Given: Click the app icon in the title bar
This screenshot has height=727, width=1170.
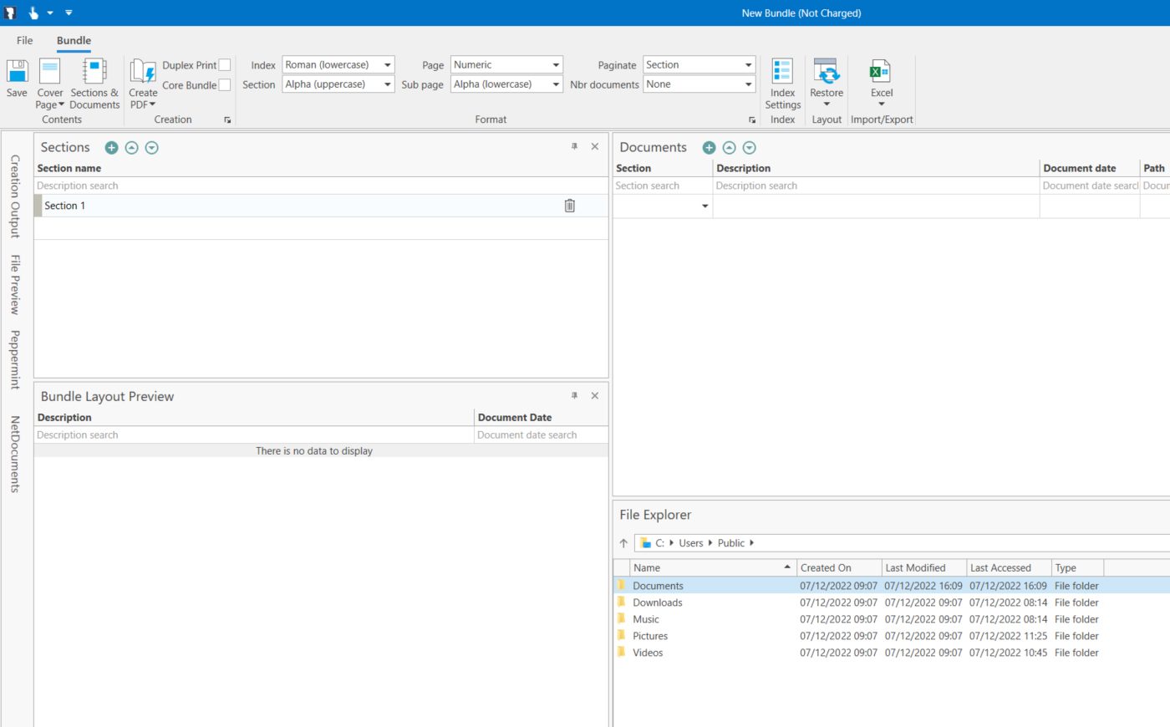Looking at the screenshot, I should [10, 13].
